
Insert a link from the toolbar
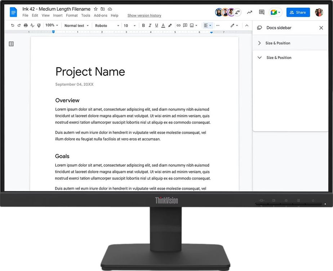click(x=179, y=25)
